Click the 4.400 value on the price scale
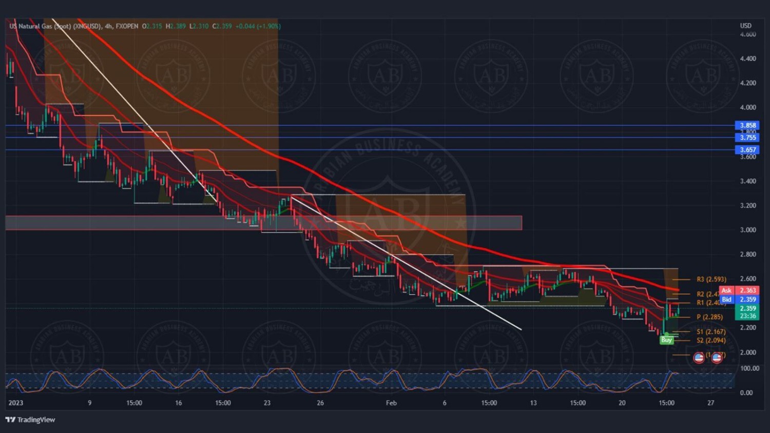The height and width of the screenshot is (433, 770). [x=748, y=58]
